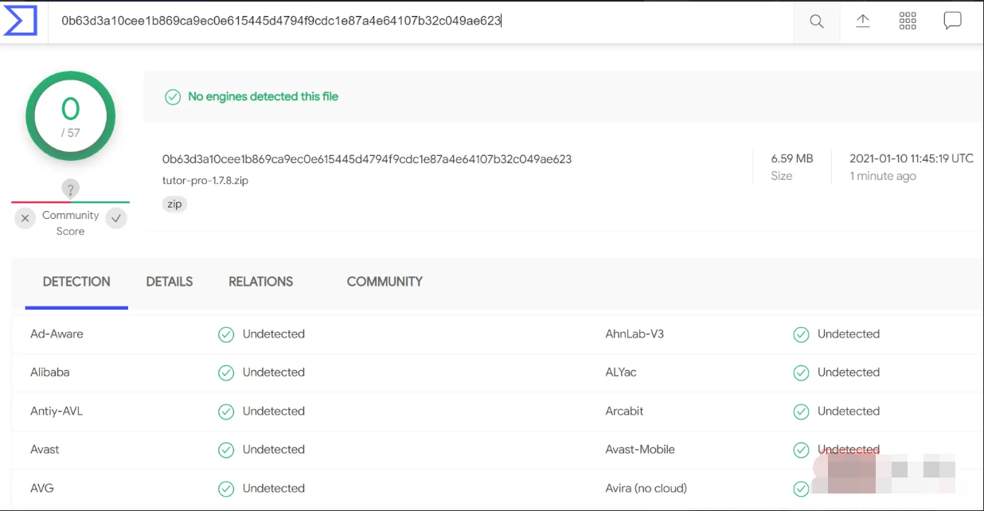
Task: Open the comments speech bubble icon
Action: (x=952, y=21)
